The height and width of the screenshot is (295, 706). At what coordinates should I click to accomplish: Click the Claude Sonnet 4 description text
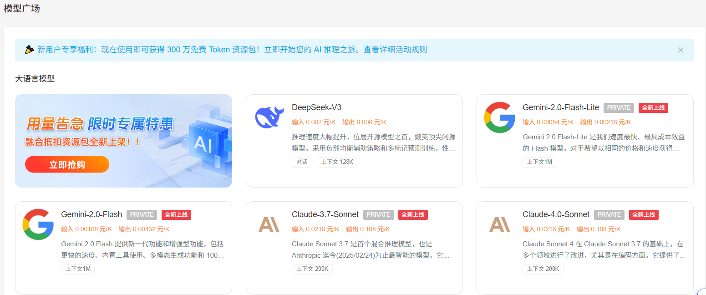(x=604, y=249)
